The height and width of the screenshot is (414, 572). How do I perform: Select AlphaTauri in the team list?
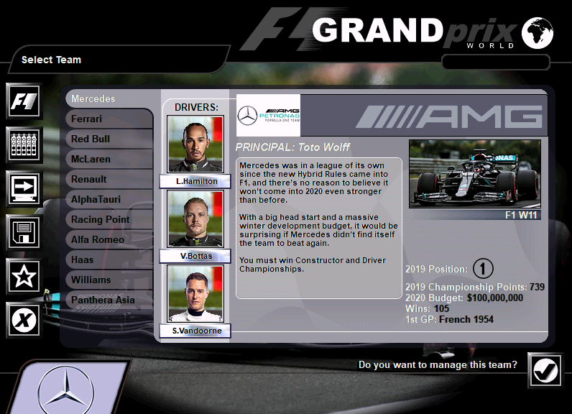tap(109, 199)
